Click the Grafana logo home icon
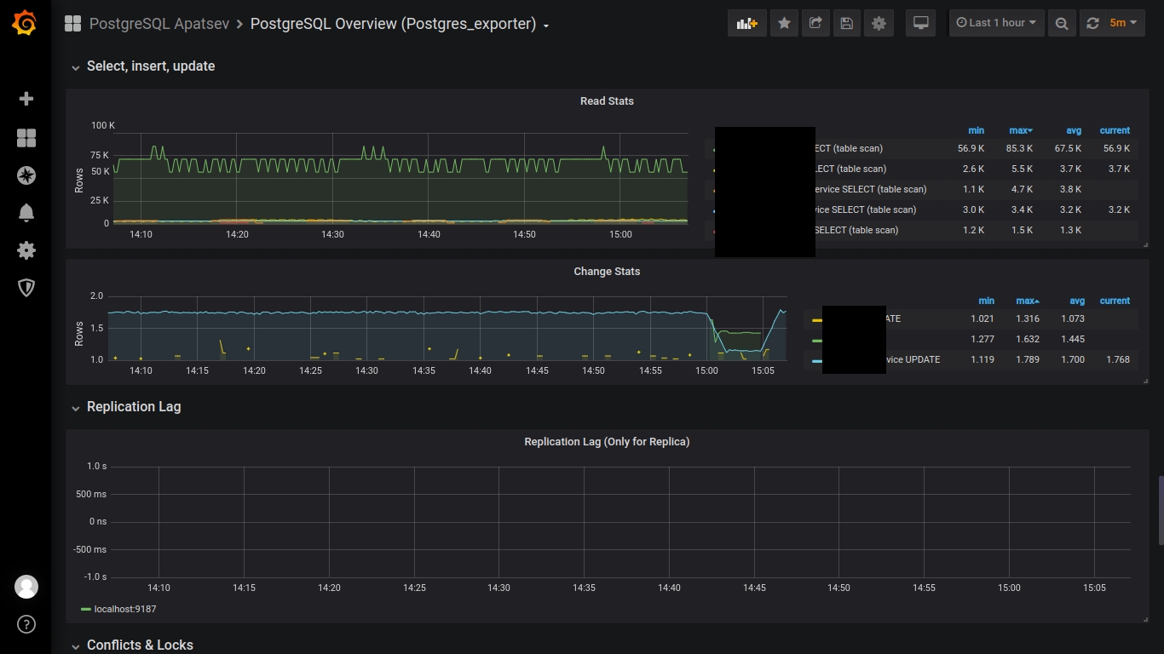Image resolution: width=1164 pixels, height=654 pixels. pos(25,24)
